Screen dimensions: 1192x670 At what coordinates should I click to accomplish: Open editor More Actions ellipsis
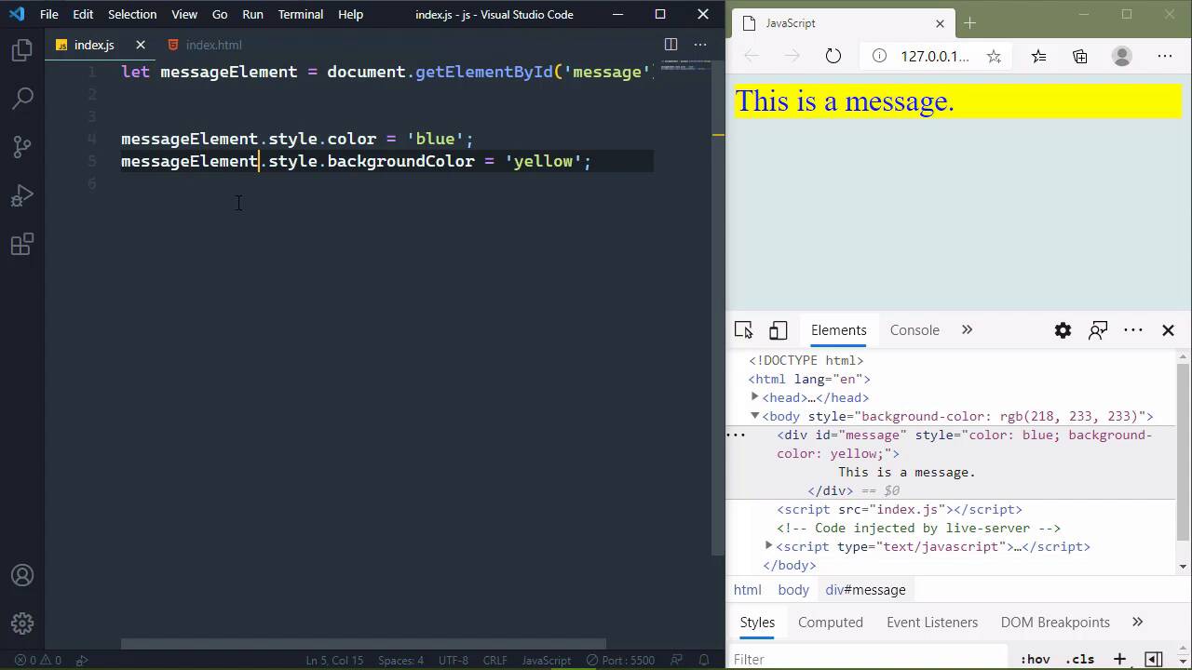[700, 45]
